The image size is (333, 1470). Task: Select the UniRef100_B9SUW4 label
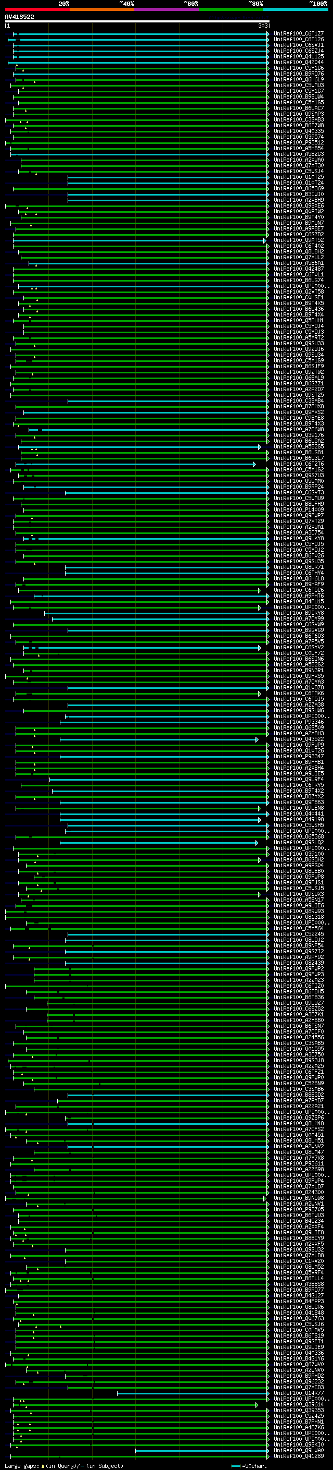[x=299, y=97]
